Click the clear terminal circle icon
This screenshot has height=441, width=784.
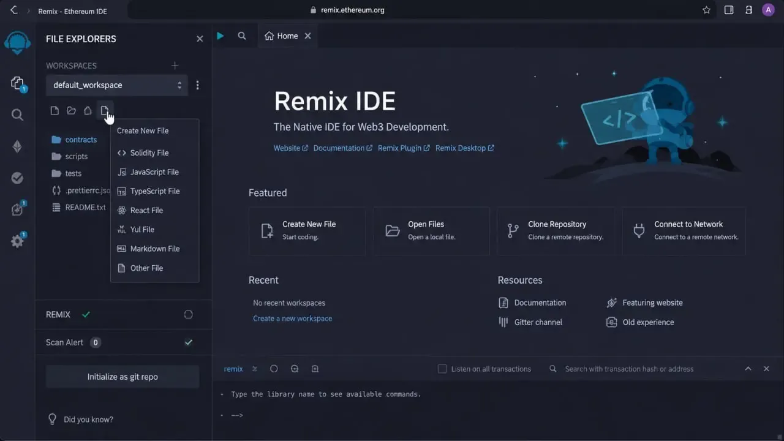tap(274, 369)
